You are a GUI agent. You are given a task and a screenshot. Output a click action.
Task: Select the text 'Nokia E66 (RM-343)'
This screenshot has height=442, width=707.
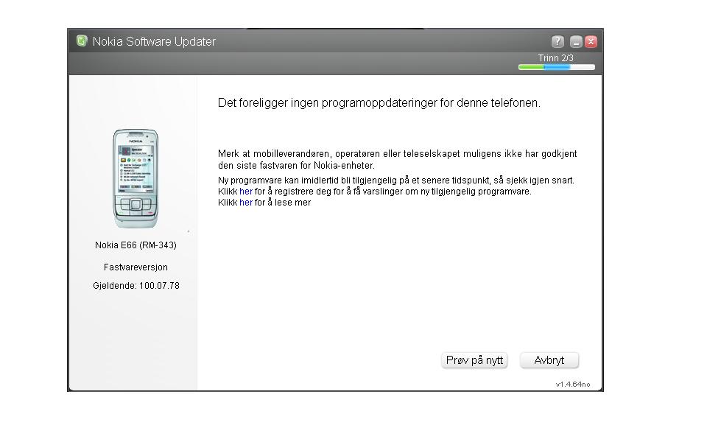(136, 245)
